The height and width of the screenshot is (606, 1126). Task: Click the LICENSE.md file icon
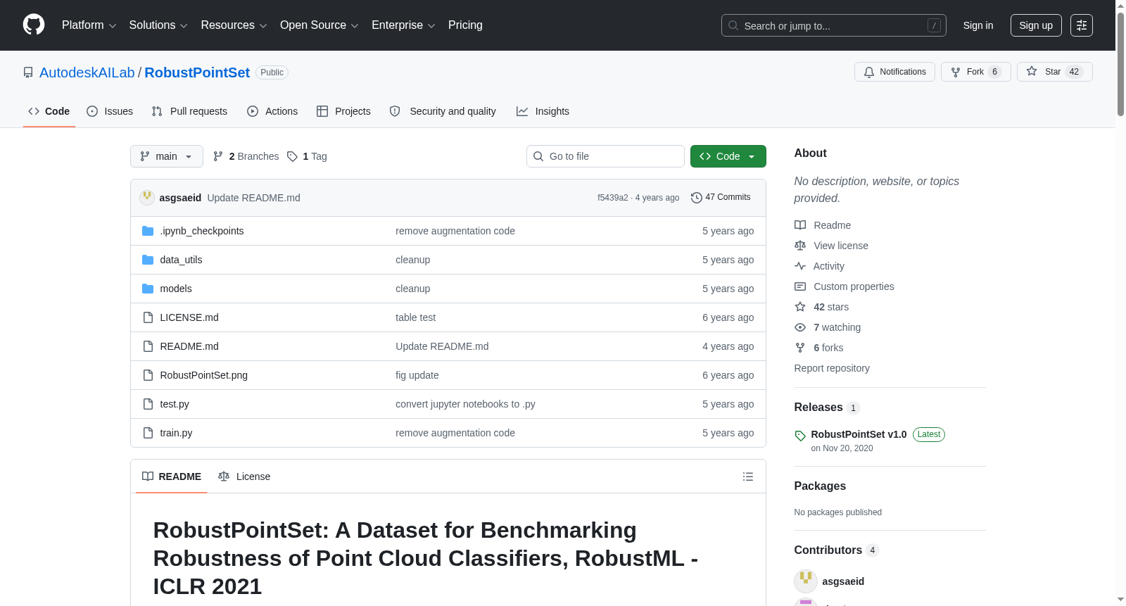click(x=148, y=317)
